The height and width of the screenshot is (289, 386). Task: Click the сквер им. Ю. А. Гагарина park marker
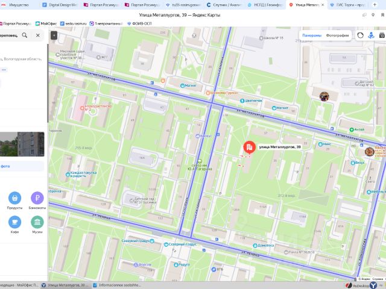tap(200, 161)
